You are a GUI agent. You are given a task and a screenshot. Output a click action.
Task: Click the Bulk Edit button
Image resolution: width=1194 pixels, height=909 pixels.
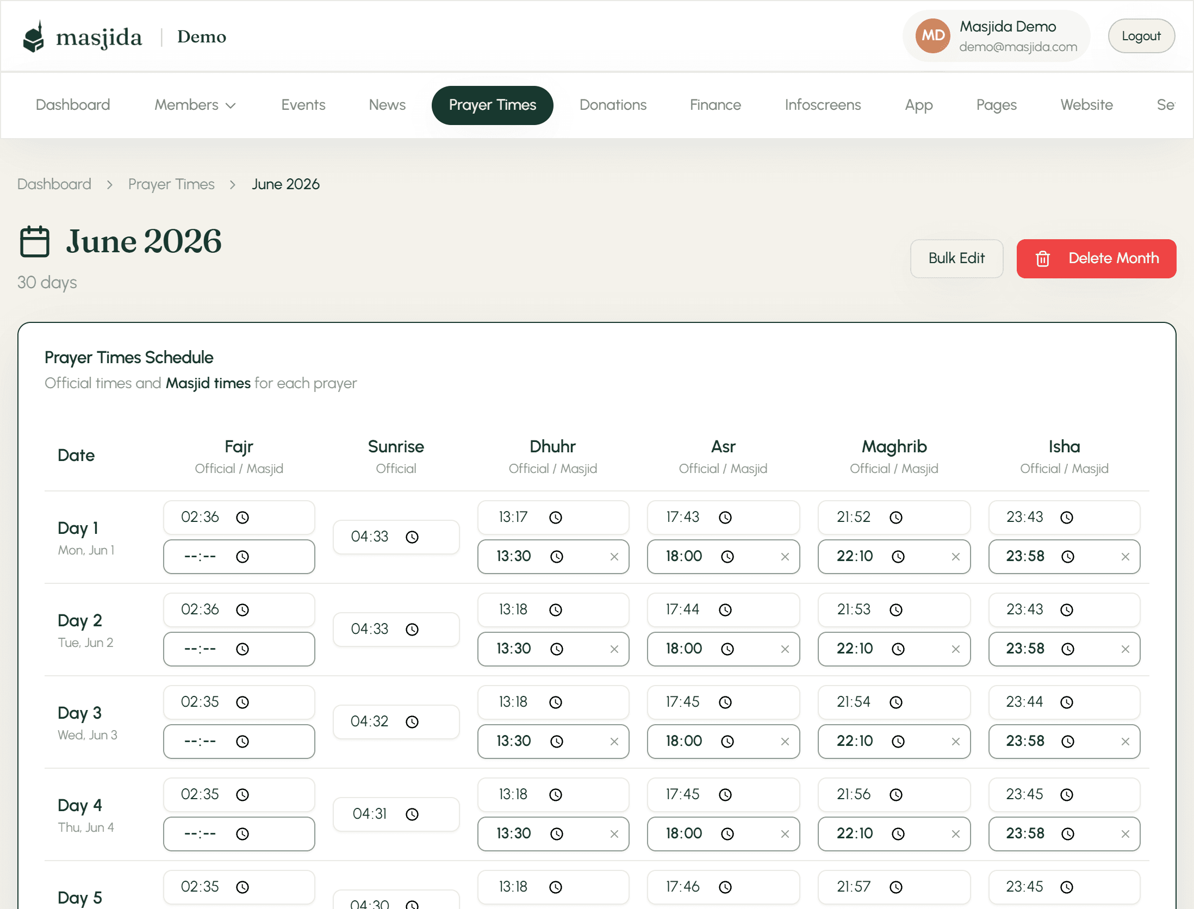(956, 258)
